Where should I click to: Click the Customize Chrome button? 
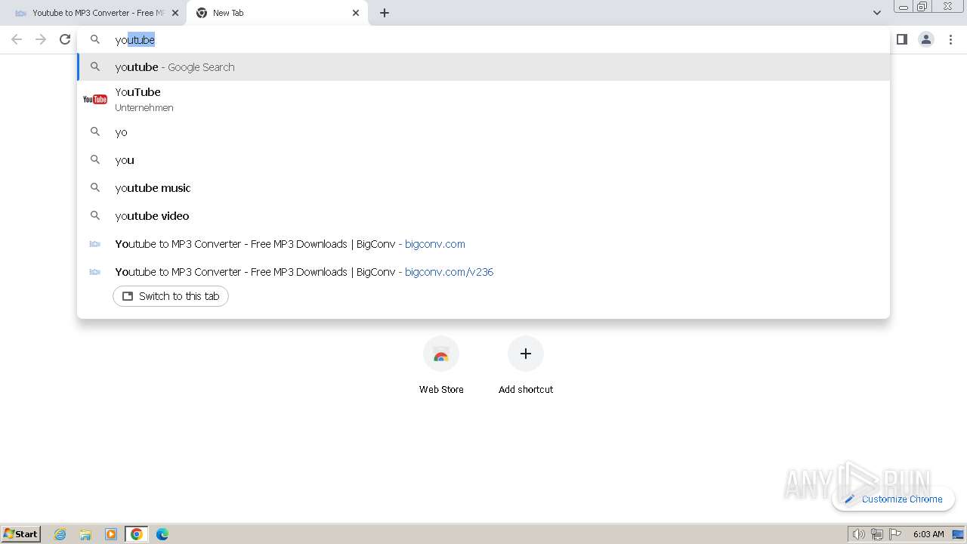click(x=894, y=499)
